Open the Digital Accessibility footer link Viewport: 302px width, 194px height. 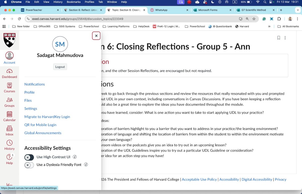(257, 179)
